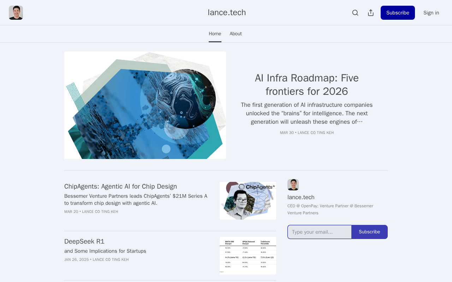Click 'and Some Implications for Startups' subtitle
This screenshot has height=282, width=452.
[x=105, y=251]
